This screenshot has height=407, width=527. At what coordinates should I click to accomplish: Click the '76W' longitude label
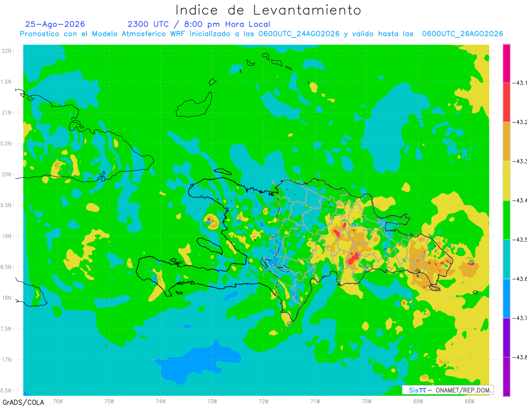click(58, 401)
